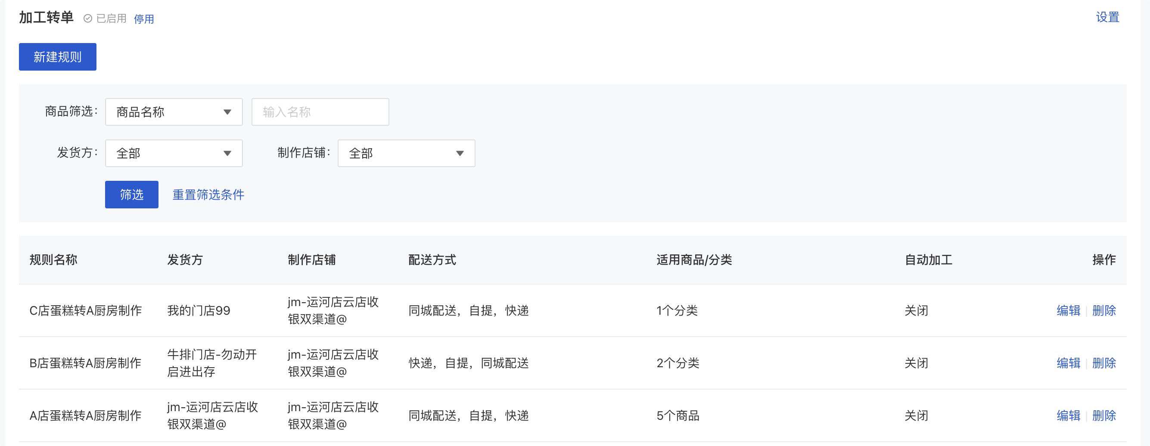Click the 新建规则 button
Image resolution: width=1150 pixels, height=446 pixels.
pos(58,57)
